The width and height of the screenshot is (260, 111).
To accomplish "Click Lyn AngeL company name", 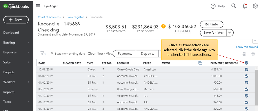I will click(x=51, y=6).
